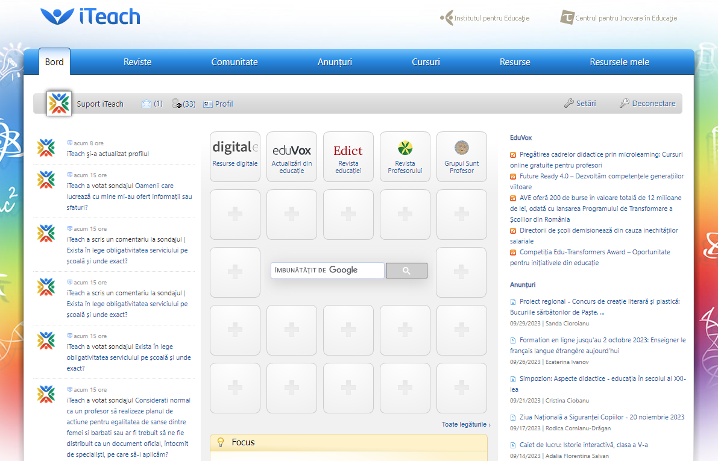This screenshot has height=461, width=718.
Task: Click RSS icon beside Directorii de școli
Action: pyautogui.click(x=513, y=231)
